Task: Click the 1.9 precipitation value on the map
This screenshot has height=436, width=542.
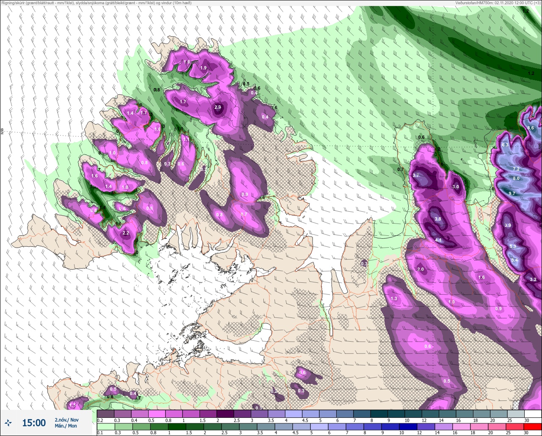Action: coord(203,68)
